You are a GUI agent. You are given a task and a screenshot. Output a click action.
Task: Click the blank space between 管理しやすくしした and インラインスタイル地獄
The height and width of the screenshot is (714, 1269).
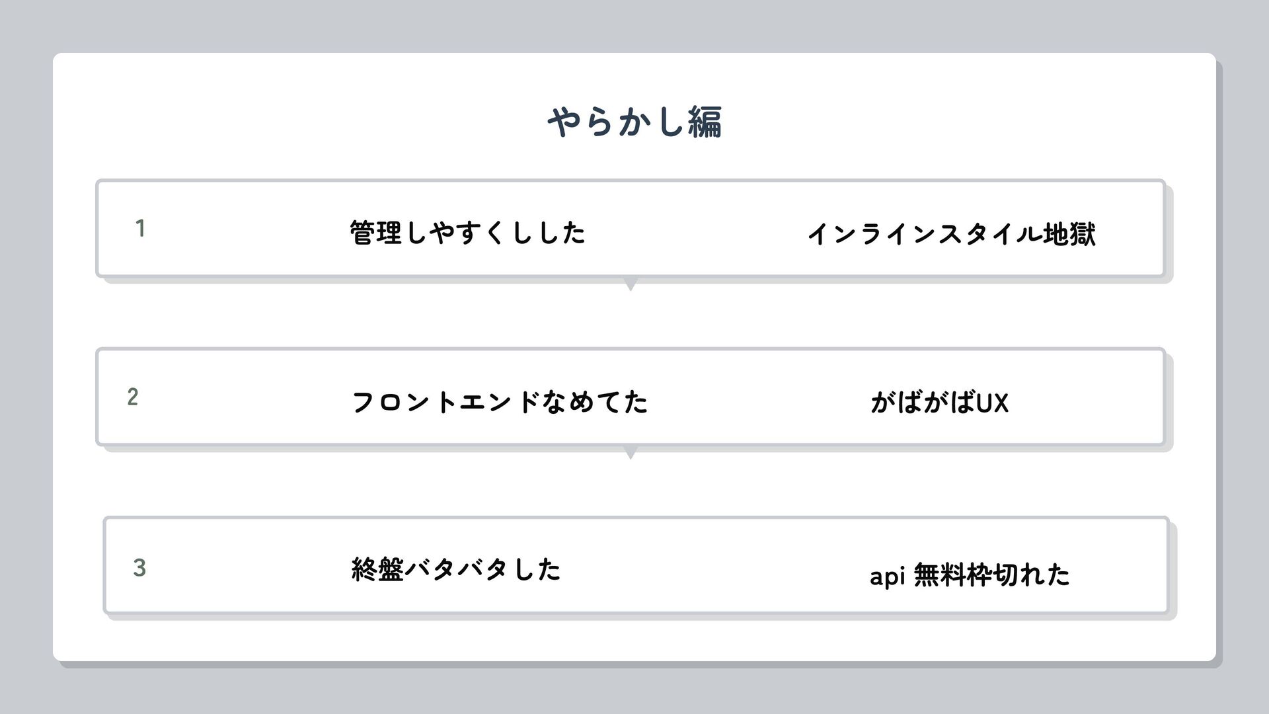click(x=694, y=231)
